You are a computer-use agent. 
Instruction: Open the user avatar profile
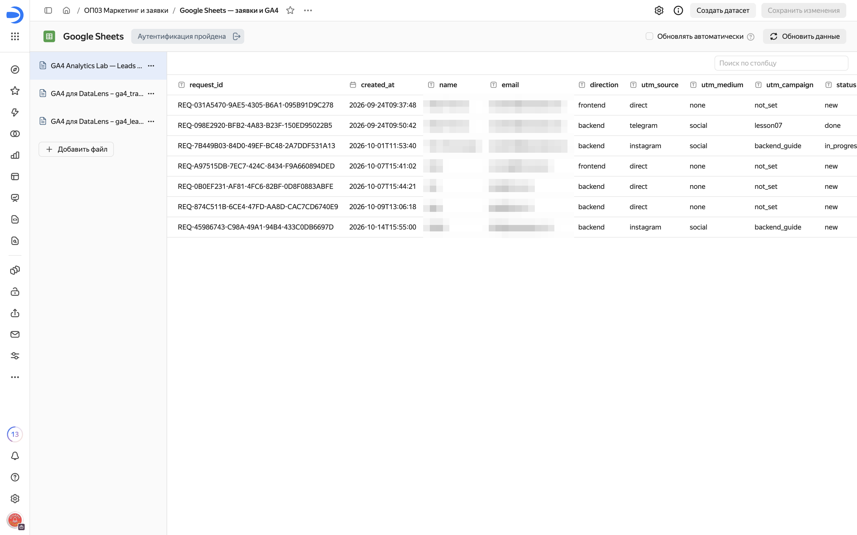pos(15,520)
